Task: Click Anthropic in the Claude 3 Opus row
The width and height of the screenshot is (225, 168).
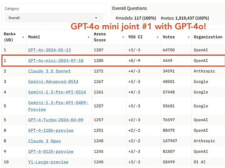Action: click(x=204, y=141)
